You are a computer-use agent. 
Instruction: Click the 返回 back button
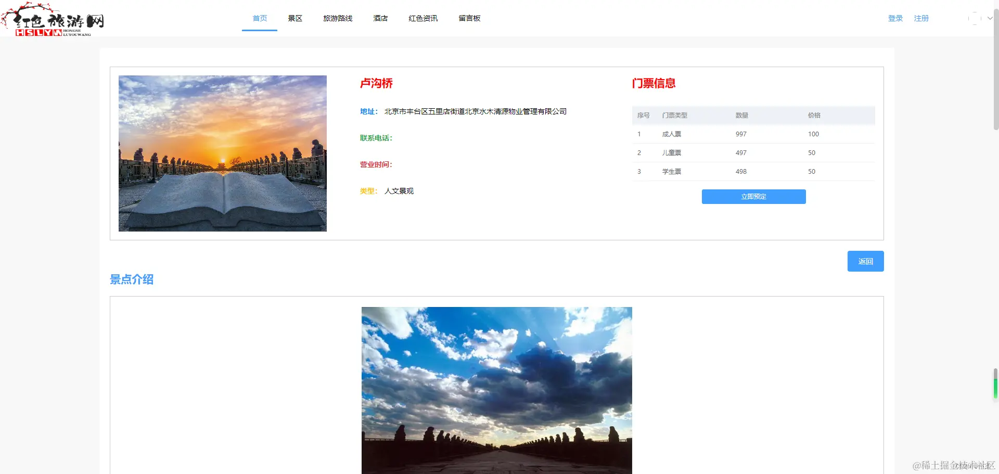[865, 261]
